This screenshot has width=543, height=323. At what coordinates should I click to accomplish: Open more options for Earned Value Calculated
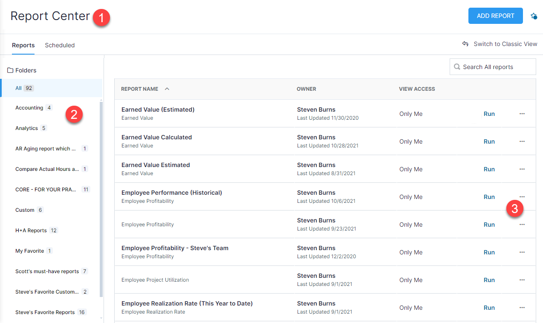[x=522, y=141]
